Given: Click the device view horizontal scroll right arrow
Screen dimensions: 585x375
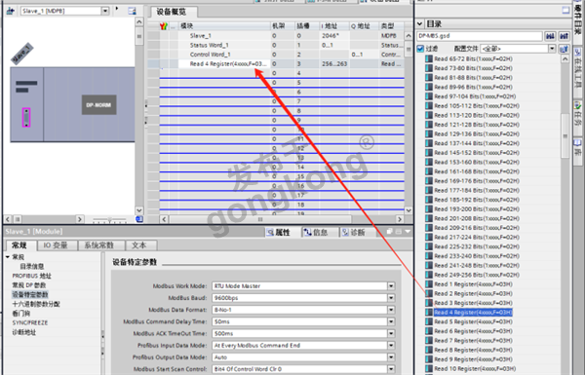Looking at the screenshot, I should [x=80, y=219].
